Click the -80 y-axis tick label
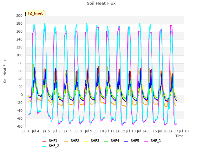The width and height of the screenshot is (203, 152). click(20, 127)
